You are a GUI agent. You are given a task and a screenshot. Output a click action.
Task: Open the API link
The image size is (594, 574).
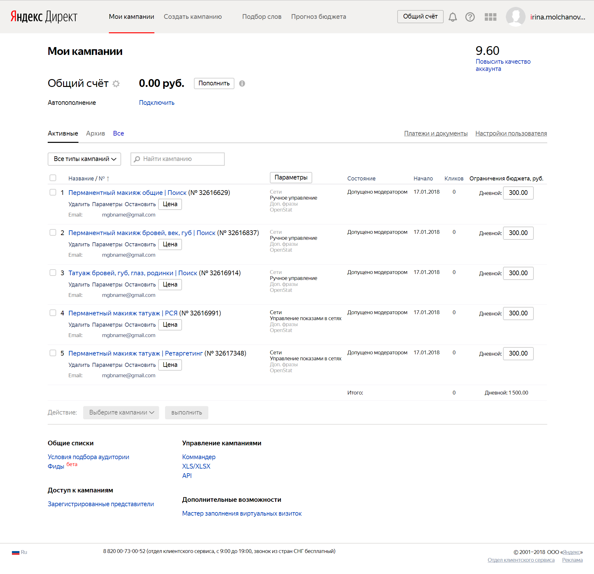[187, 476]
